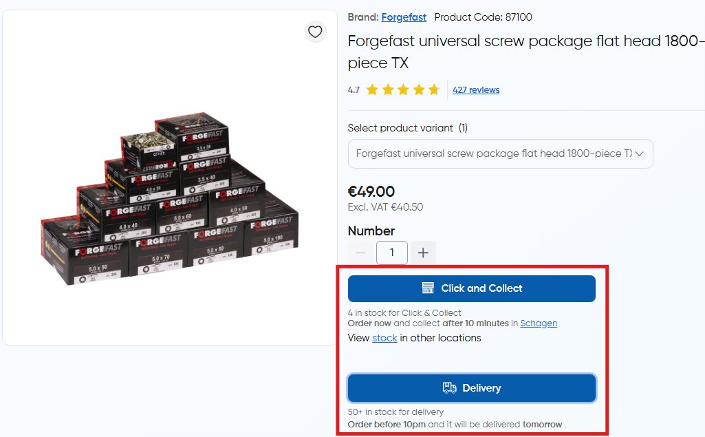705x437 pixels.
Task: Decrease quantity with the minus button
Action: 360,253
